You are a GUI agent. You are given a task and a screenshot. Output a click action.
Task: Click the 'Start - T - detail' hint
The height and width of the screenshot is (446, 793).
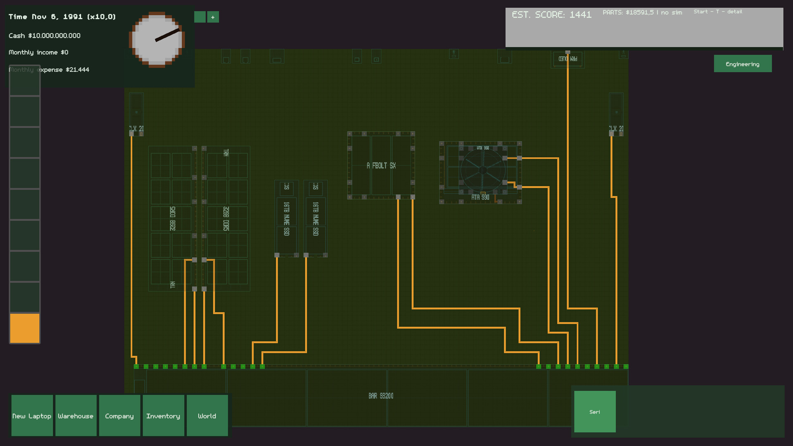(x=718, y=12)
